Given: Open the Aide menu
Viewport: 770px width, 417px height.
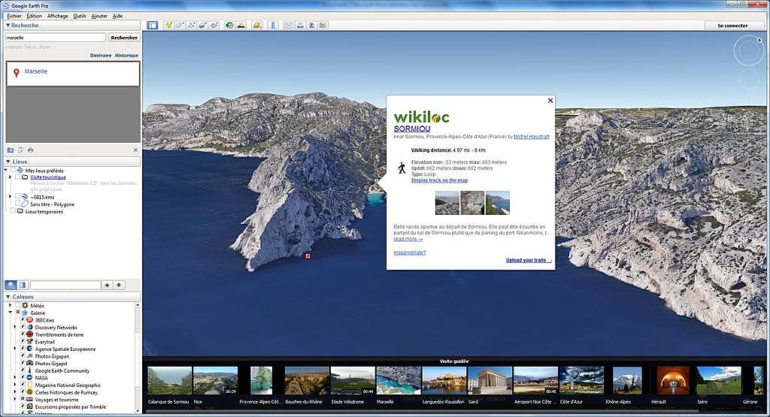Looking at the screenshot, I should pyautogui.click(x=117, y=16).
